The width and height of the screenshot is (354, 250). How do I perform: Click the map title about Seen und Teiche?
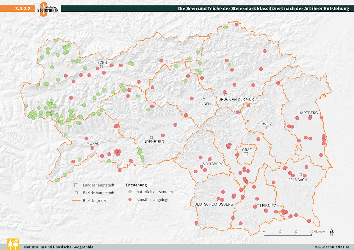coord(263,9)
